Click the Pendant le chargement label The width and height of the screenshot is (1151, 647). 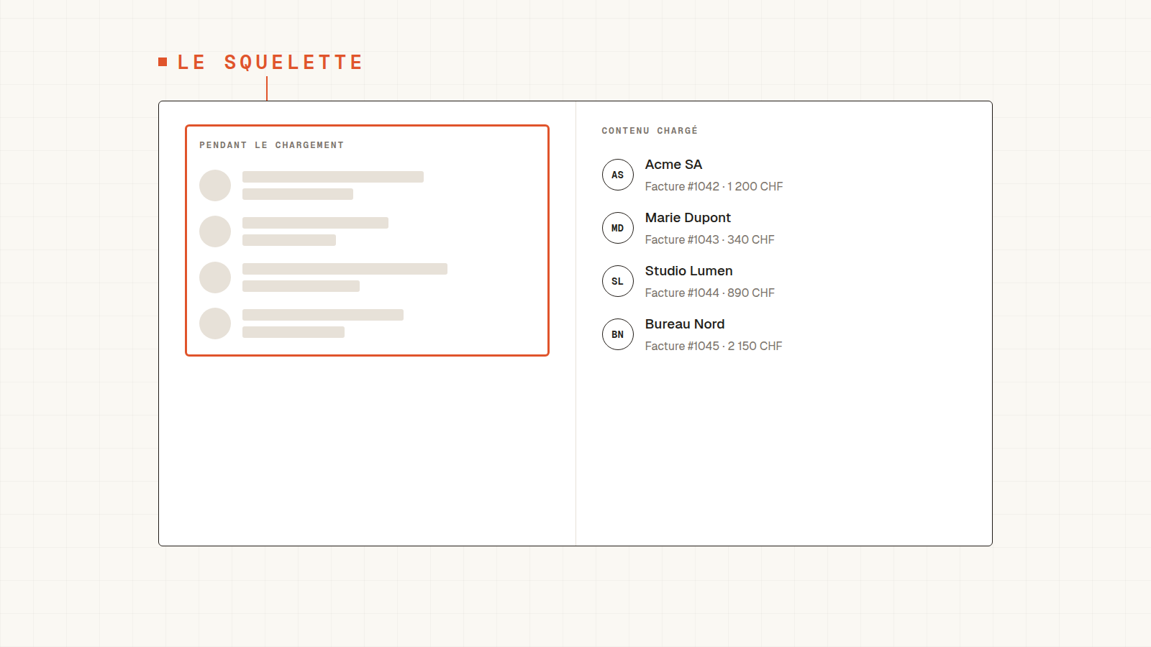point(271,145)
